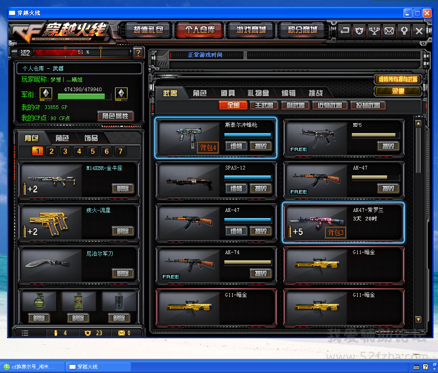Click the current rank insignia icon
Viewport: 438px width, 373px height.
point(46,93)
